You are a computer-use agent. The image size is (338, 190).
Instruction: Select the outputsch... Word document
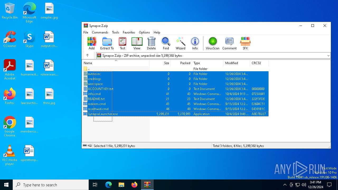pyautogui.click(x=49, y=39)
